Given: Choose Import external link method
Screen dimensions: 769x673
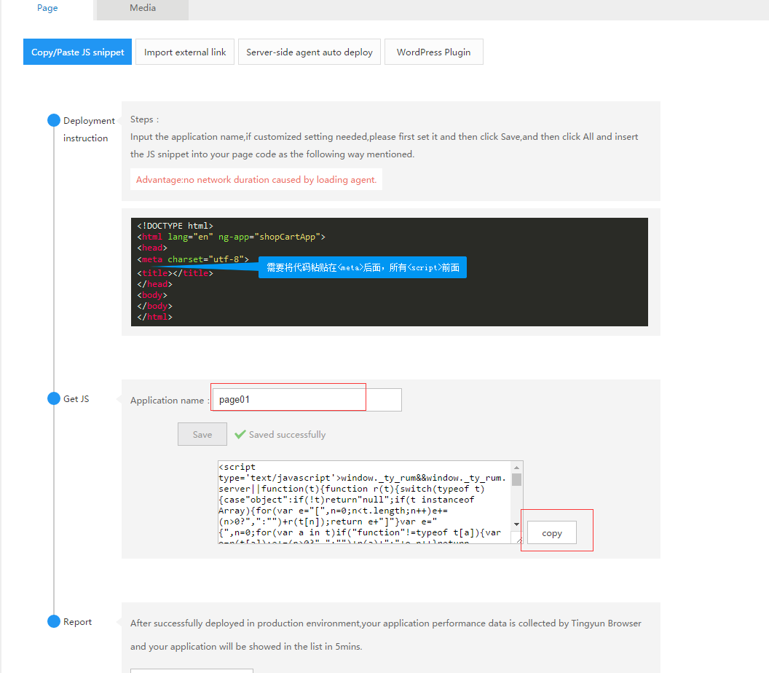Looking at the screenshot, I should point(185,52).
